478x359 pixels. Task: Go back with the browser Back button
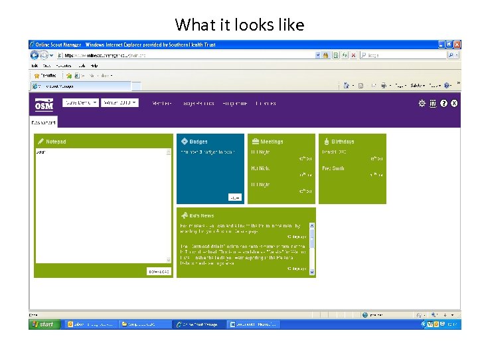[x=34, y=55]
